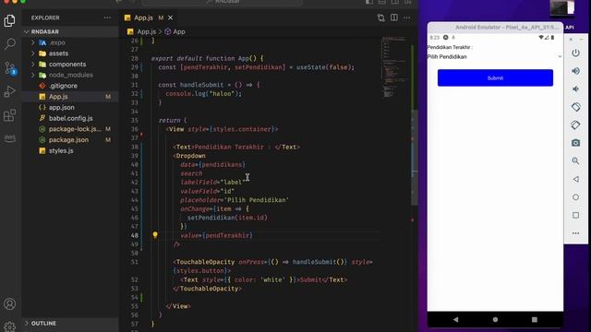Image resolution: width=591 pixels, height=332 pixels.
Task: Click the handleSubmit declaration on line 31
Action: pos(201,85)
